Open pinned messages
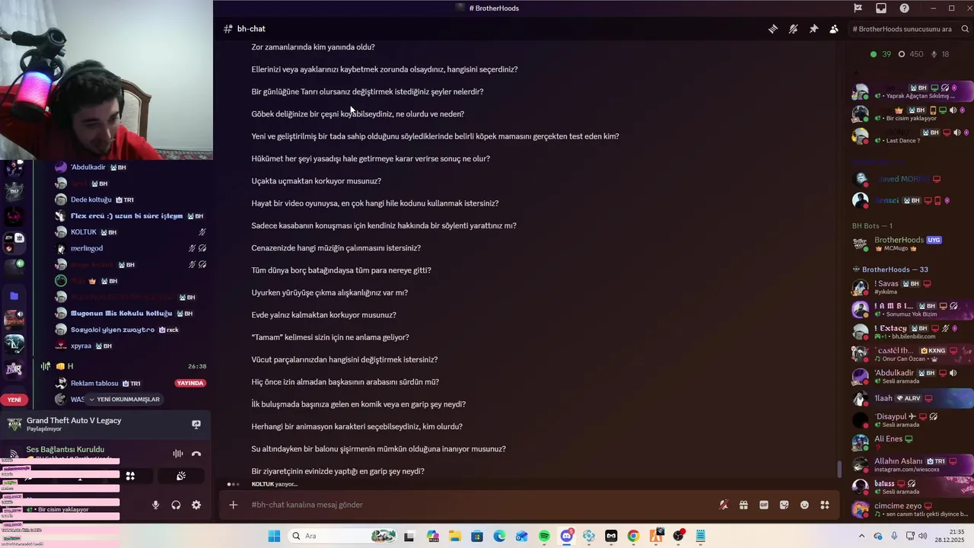This screenshot has width=974, height=548. (813, 29)
